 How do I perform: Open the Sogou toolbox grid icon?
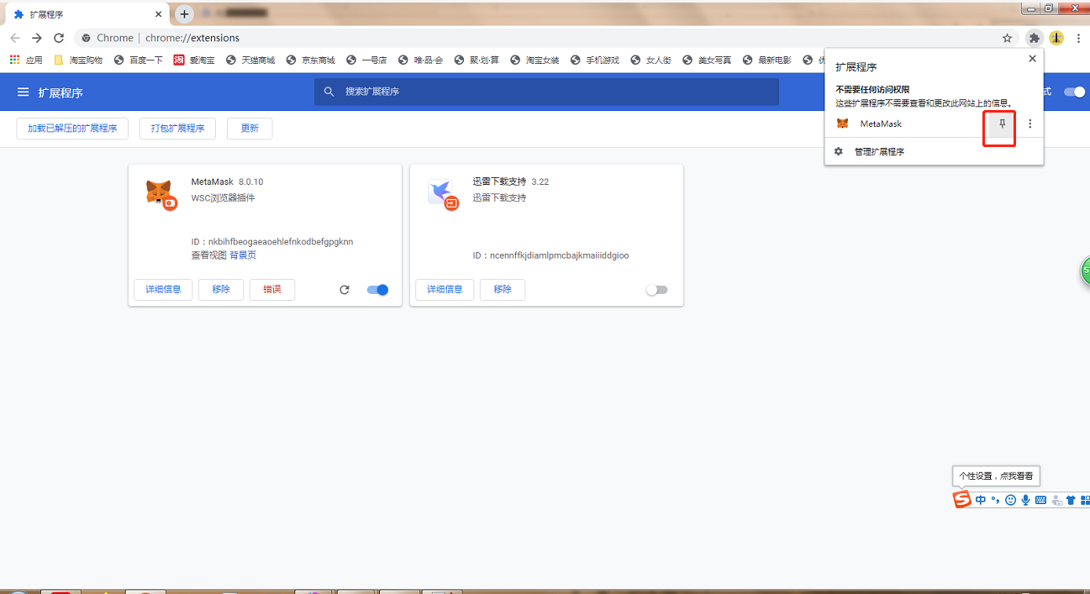(x=1084, y=500)
